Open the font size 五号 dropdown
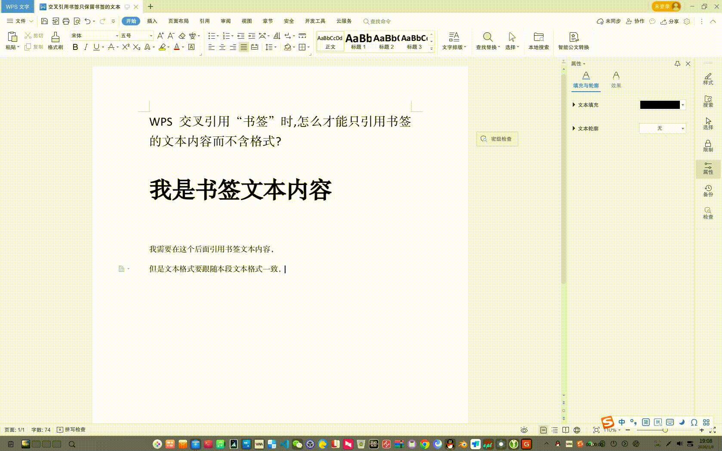 pos(151,36)
